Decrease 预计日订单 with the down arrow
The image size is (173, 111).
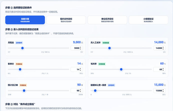point(80,92)
